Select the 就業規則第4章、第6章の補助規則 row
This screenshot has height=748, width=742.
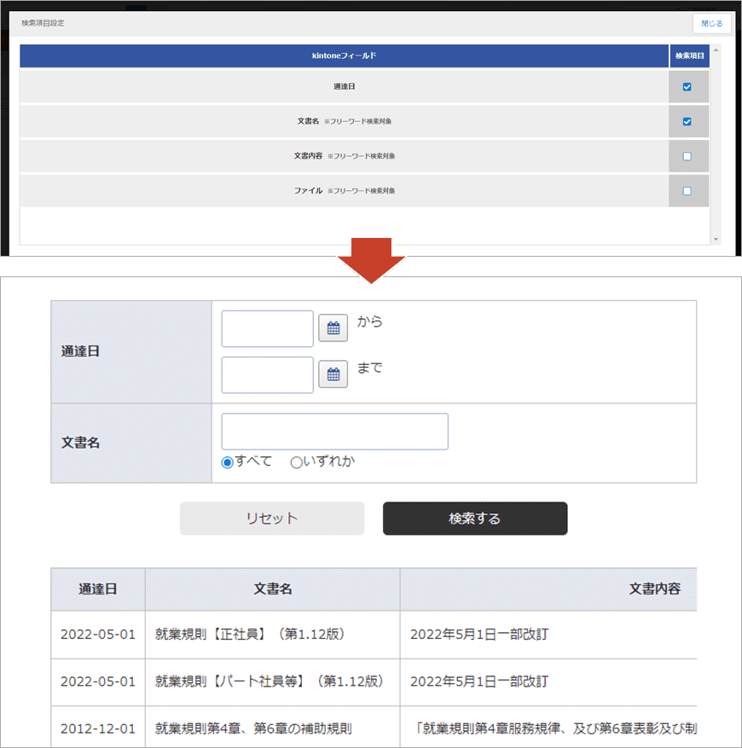click(253, 729)
